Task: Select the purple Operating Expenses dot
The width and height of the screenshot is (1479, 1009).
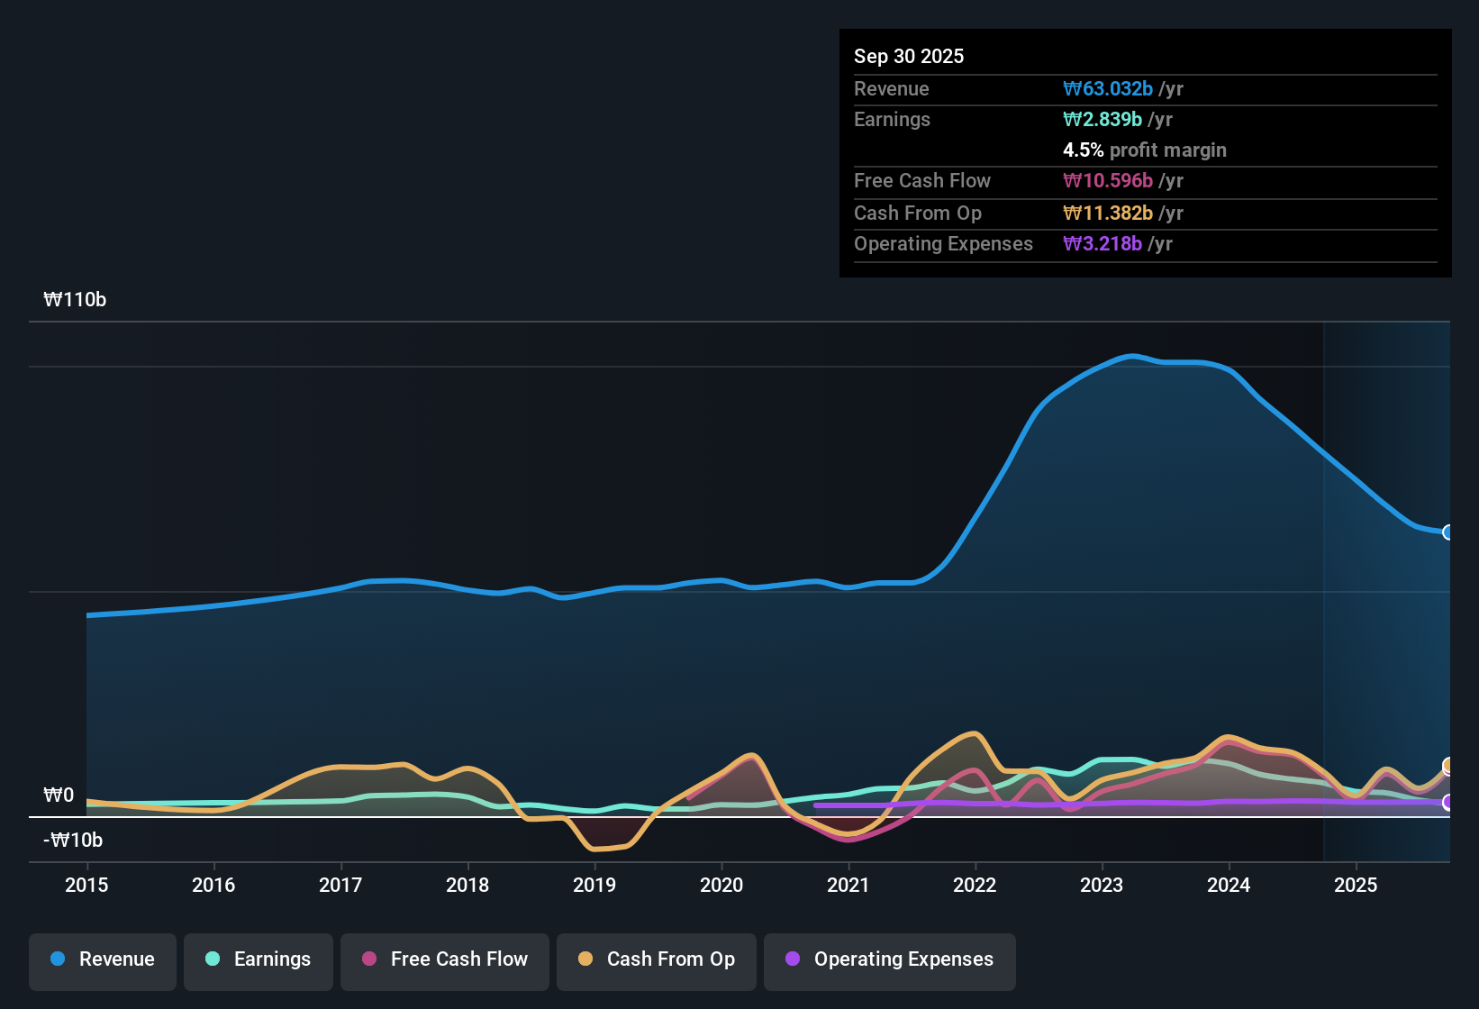Action: [791, 959]
